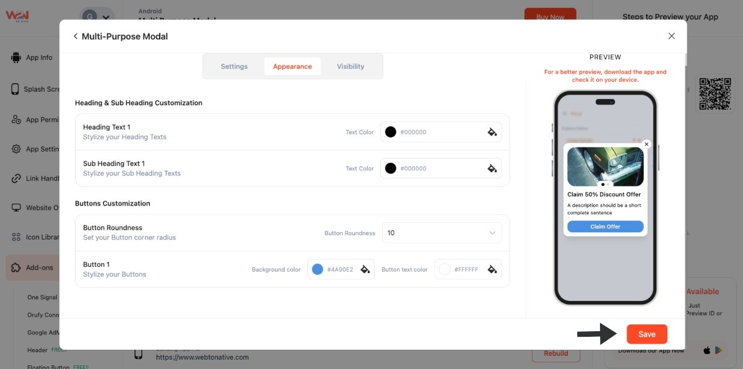Image resolution: width=743 pixels, height=369 pixels.
Task: Click paint bucket icon for Heading Text 1
Action: click(x=492, y=132)
